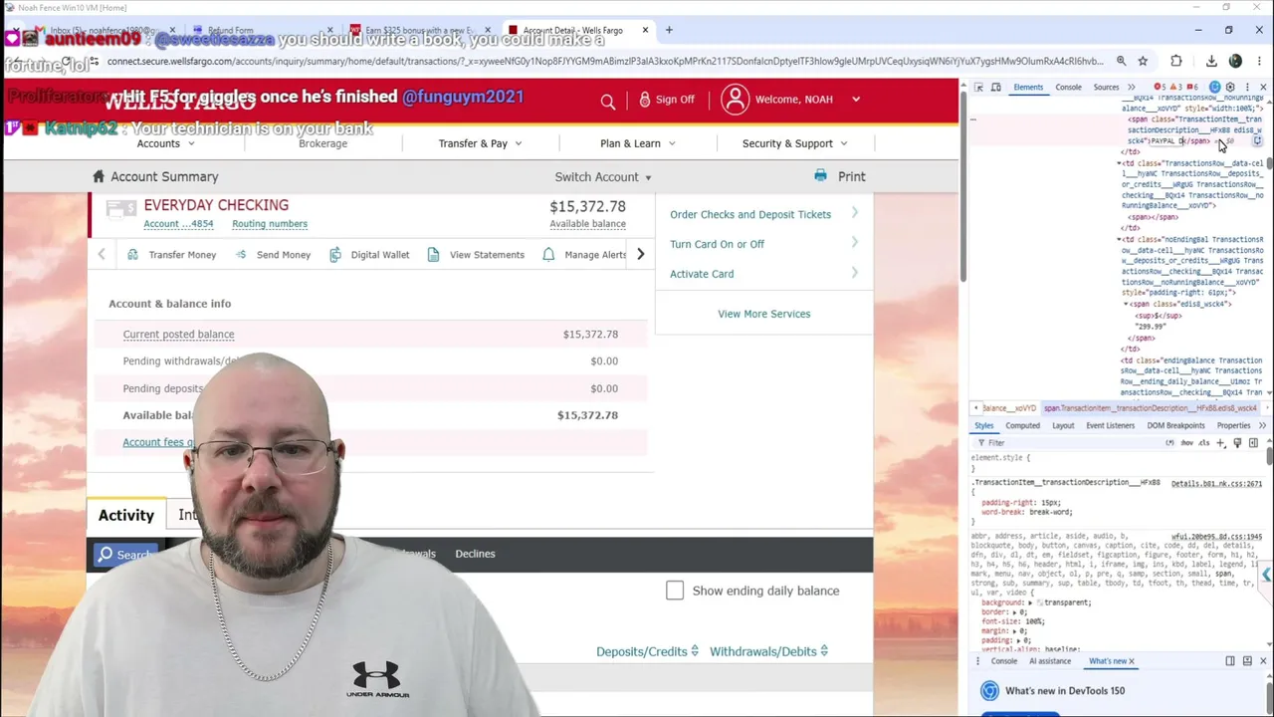Click the Search transactions button
The image size is (1274, 717).
pyautogui.click(x=124, y=555)
